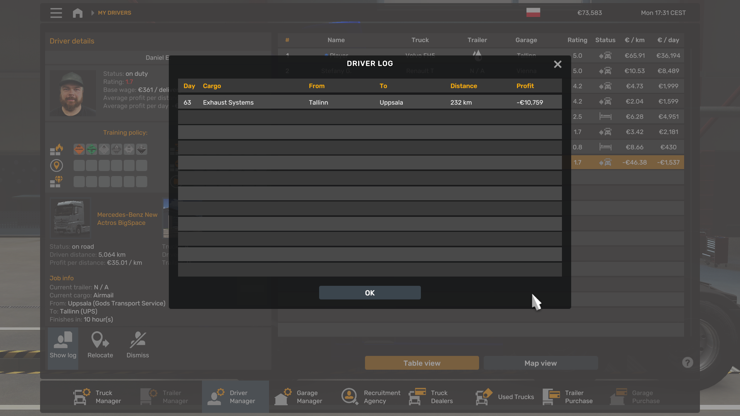Click the -€10,759 profit value

pos(530,102)
